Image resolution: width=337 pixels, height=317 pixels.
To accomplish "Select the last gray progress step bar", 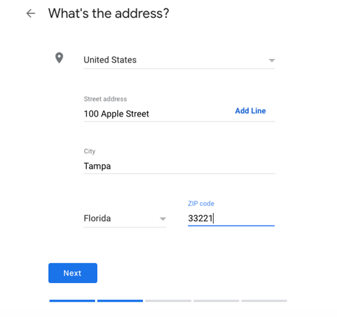I will pyautogui.click(x=264, y=301).
